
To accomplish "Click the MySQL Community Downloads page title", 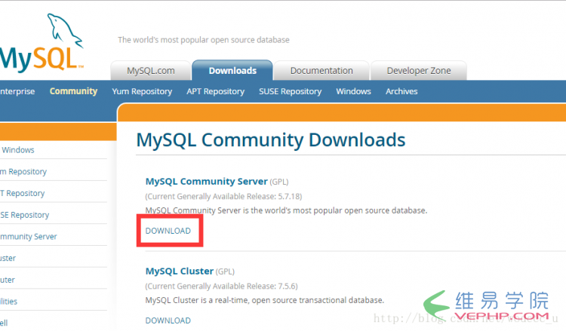I will [x=271, y=140].
